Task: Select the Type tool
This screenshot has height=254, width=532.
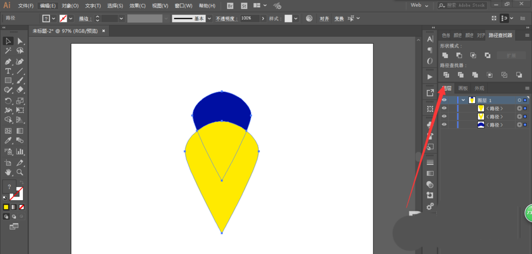Action: (8, 71)
